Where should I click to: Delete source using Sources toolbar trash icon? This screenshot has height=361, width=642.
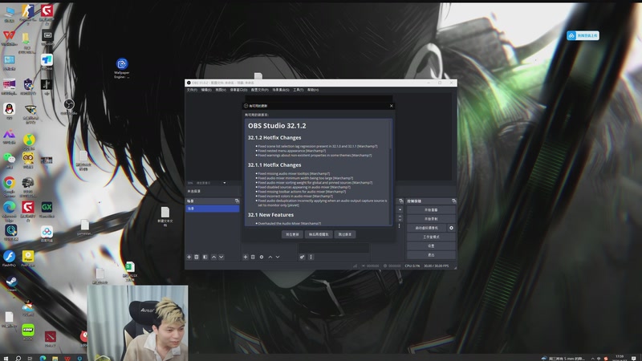click(253, 257)
